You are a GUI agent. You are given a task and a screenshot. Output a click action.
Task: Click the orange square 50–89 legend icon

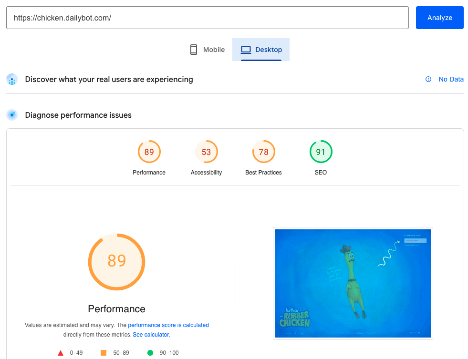pyautogui.click(x=104, y=353)
